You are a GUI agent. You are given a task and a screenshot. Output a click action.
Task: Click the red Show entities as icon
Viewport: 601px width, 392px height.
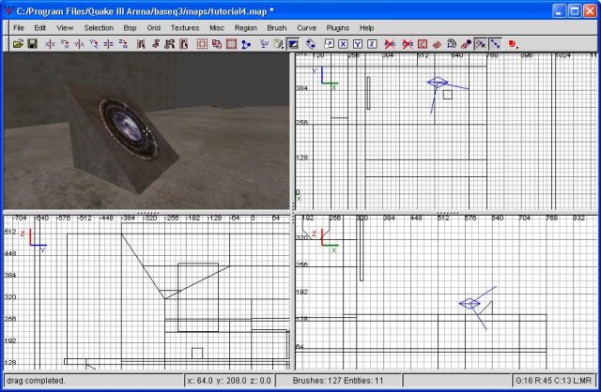512,44
